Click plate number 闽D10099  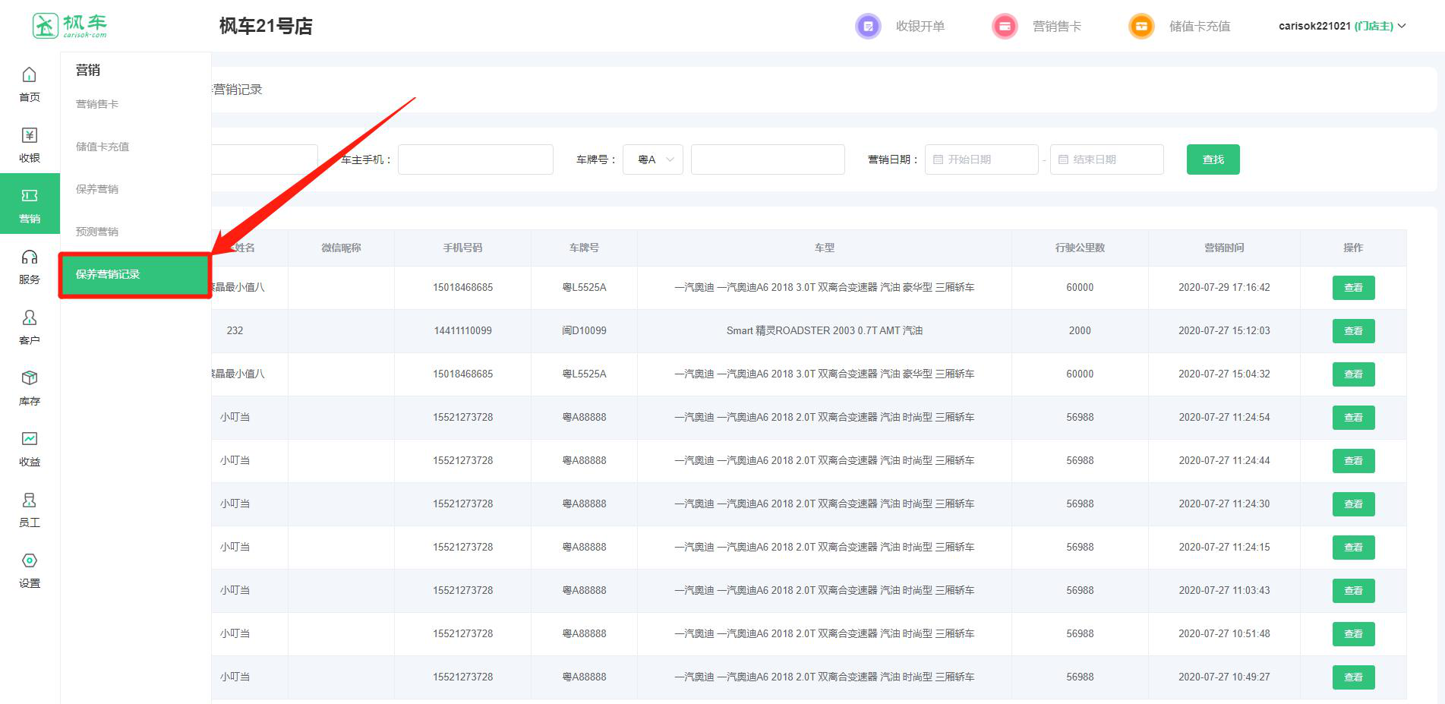pyautogui.click(x=584, y=330)
